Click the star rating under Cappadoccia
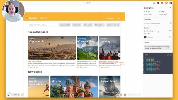 click(x=32, y=67)
